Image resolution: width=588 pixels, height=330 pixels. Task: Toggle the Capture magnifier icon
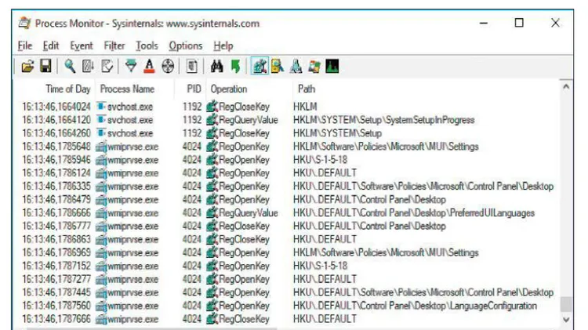[x=70, y=67]
